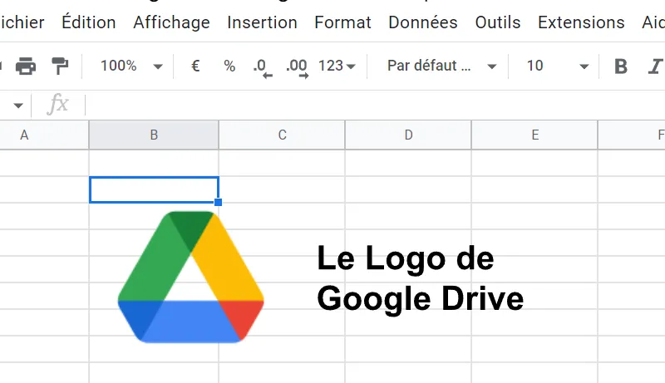Select column A header
The width and height of the screenshot is (665, 383).
point(44,135)
